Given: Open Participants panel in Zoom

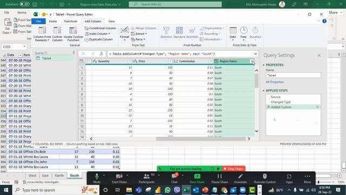Looking at the screenshot, I should coord(147,178).
